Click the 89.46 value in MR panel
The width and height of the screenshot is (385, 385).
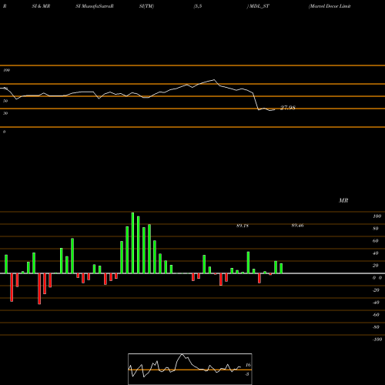[x=297, y=226]
